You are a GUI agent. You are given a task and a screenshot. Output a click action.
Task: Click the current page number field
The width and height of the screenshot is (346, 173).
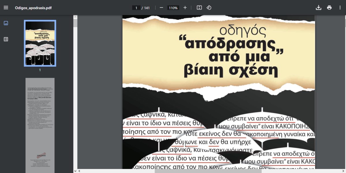pyautogui.click(x=136, y=8)
